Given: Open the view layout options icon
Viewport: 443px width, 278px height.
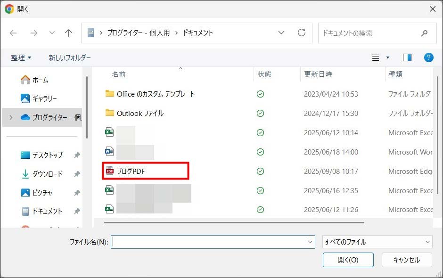Looking at the screenshot, I should point(376,57).
